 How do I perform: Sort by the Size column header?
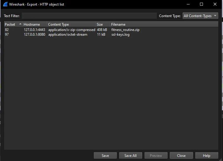point(103,24)
